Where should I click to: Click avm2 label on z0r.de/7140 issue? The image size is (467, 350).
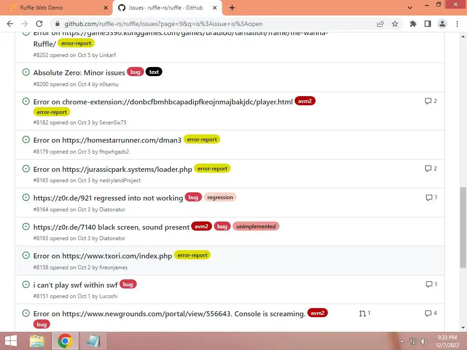click(201, 226)
